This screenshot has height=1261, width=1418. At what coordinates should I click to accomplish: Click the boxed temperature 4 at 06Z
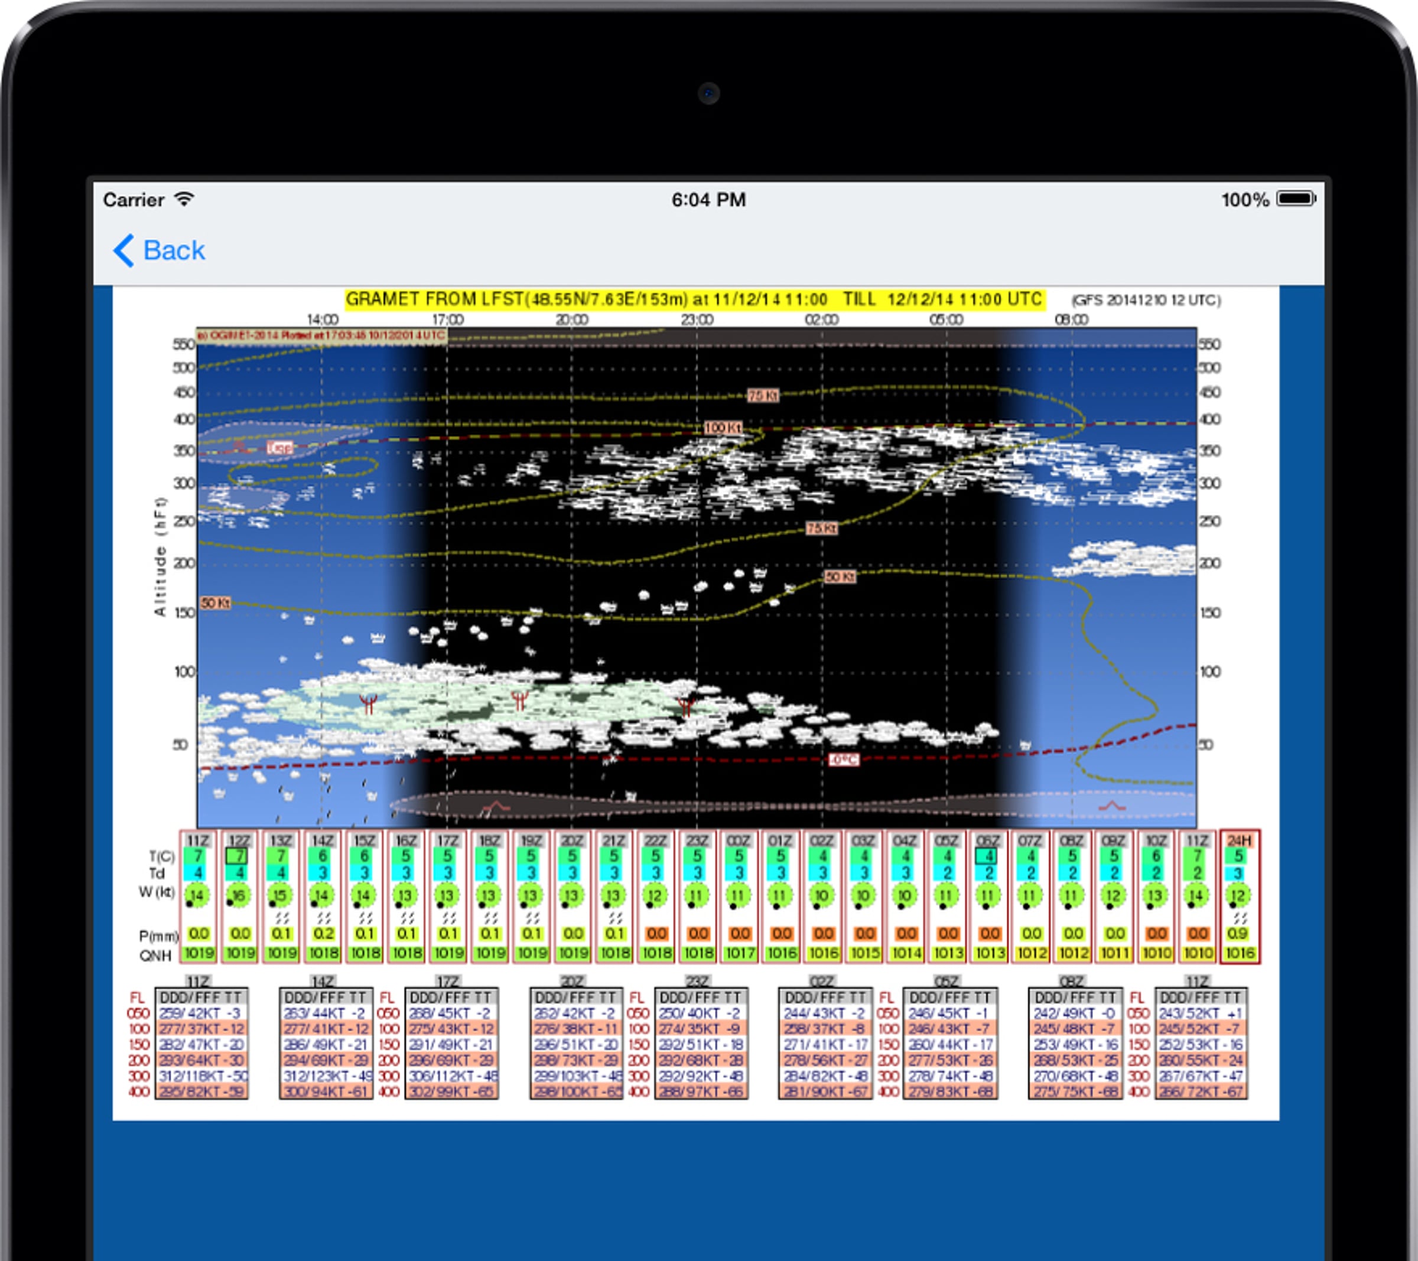point(988,856)
